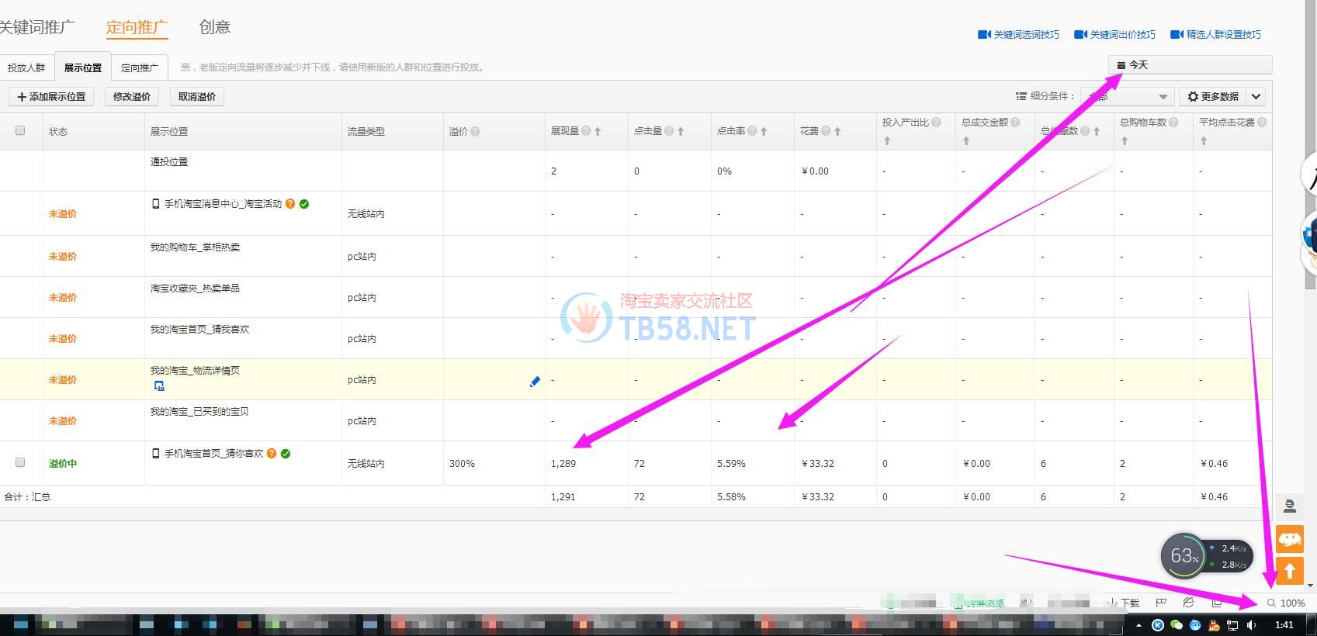Viewport: 1317px width, 636px height.
Task: Check the 手机淘宝首页_猜你喜欢 row checkbox
Action: pyautogui.click(x=20, y=462)
